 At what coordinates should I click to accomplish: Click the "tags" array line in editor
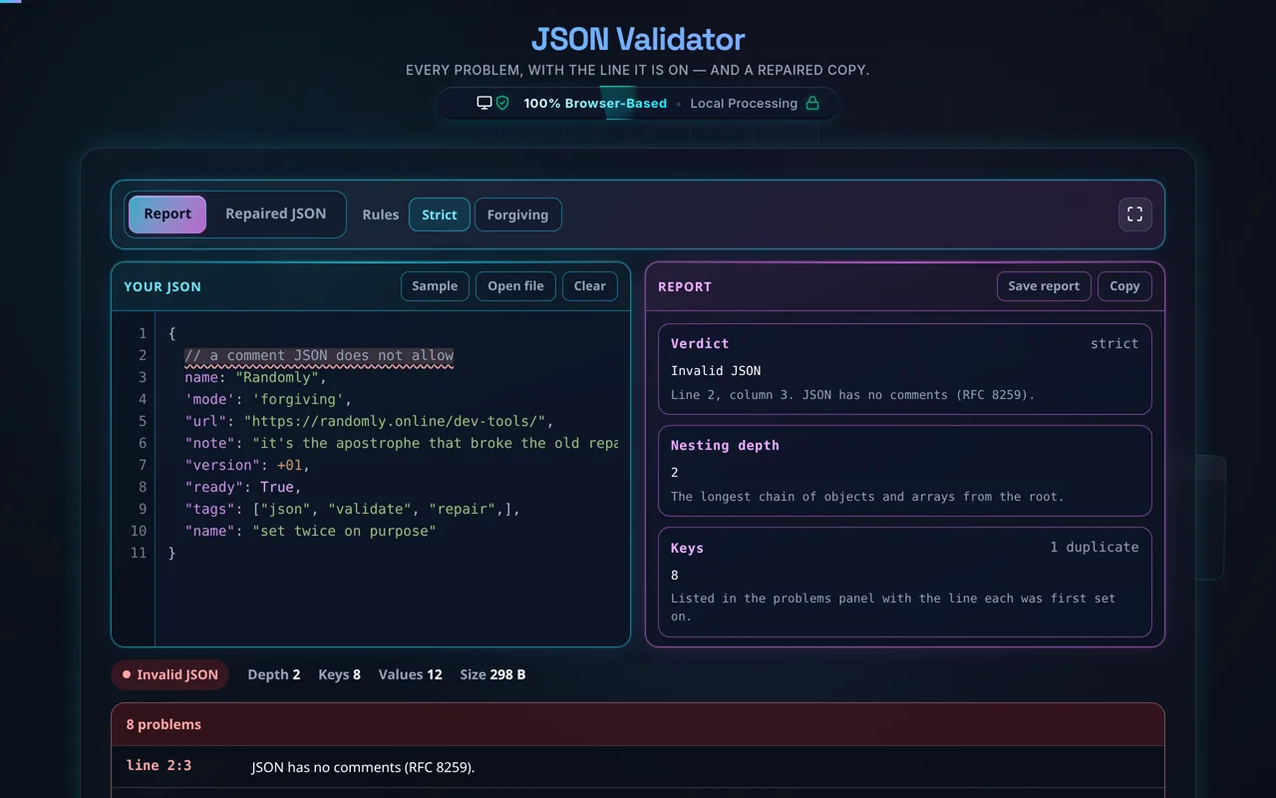[x=353, y=509]
